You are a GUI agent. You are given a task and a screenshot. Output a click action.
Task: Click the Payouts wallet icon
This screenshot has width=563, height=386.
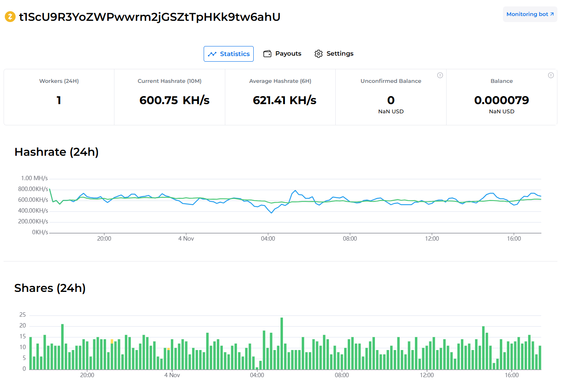pyautogui.click(x=267, y=54)
